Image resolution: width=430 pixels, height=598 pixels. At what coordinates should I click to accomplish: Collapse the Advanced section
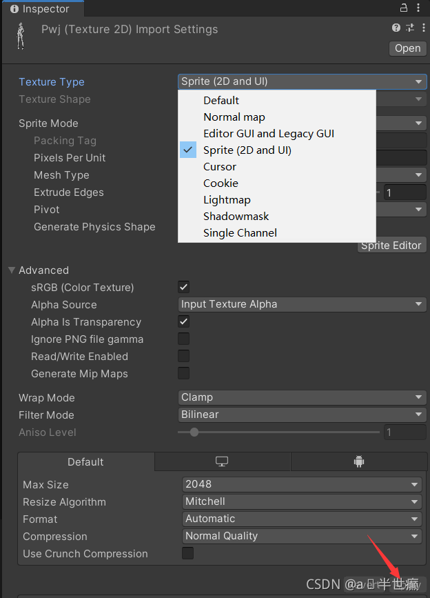(x=12, y=270)
